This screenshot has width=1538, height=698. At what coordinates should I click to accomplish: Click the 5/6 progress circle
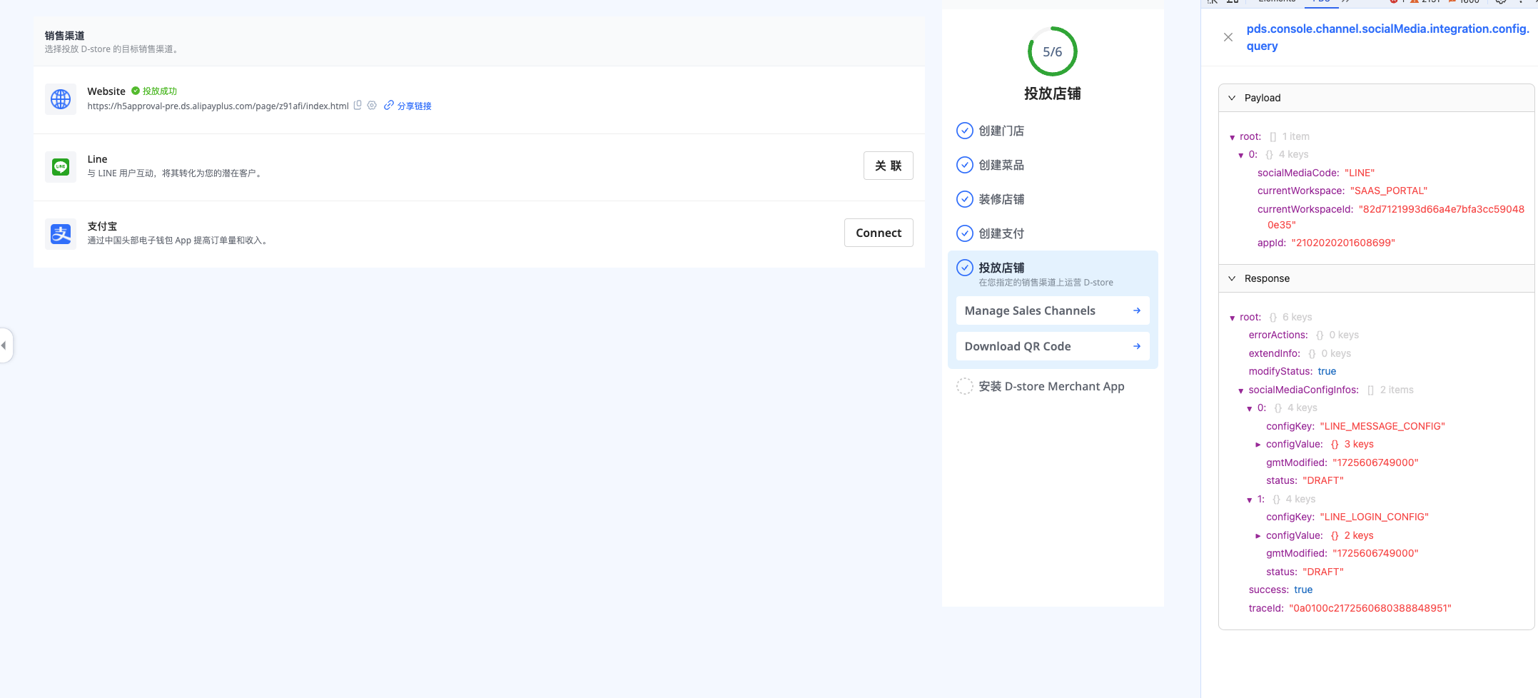(1052, 51)
